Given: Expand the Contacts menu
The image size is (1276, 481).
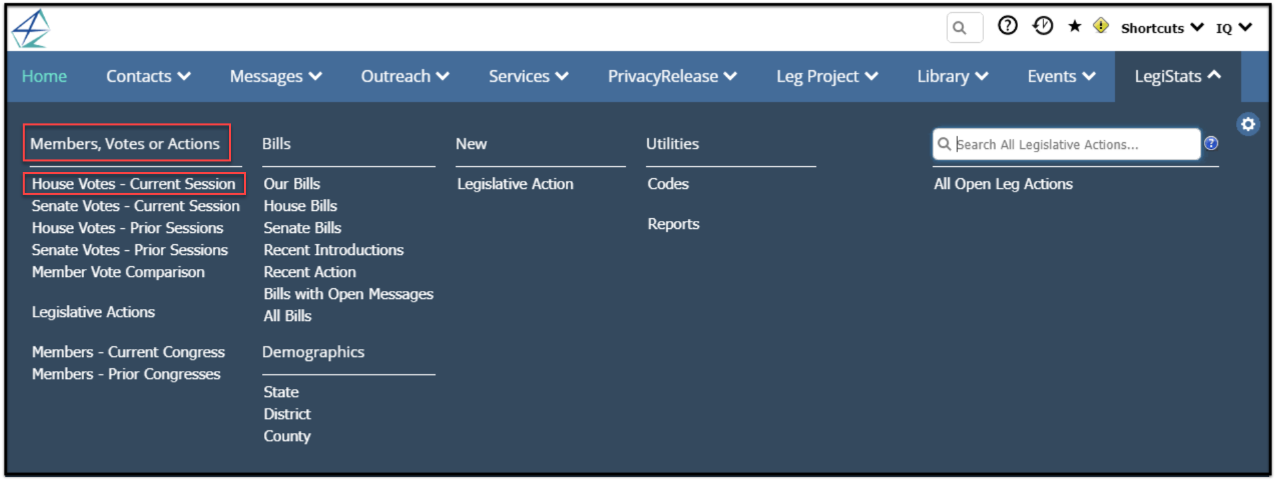Looking at the screenshot, I should click(x=148, y=77).
